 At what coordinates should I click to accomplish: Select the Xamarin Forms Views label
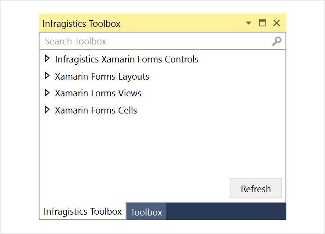pos(98,93)
